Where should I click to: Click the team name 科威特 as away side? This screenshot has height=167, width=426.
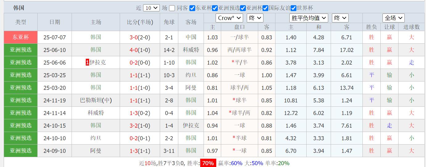pos(191,50)
